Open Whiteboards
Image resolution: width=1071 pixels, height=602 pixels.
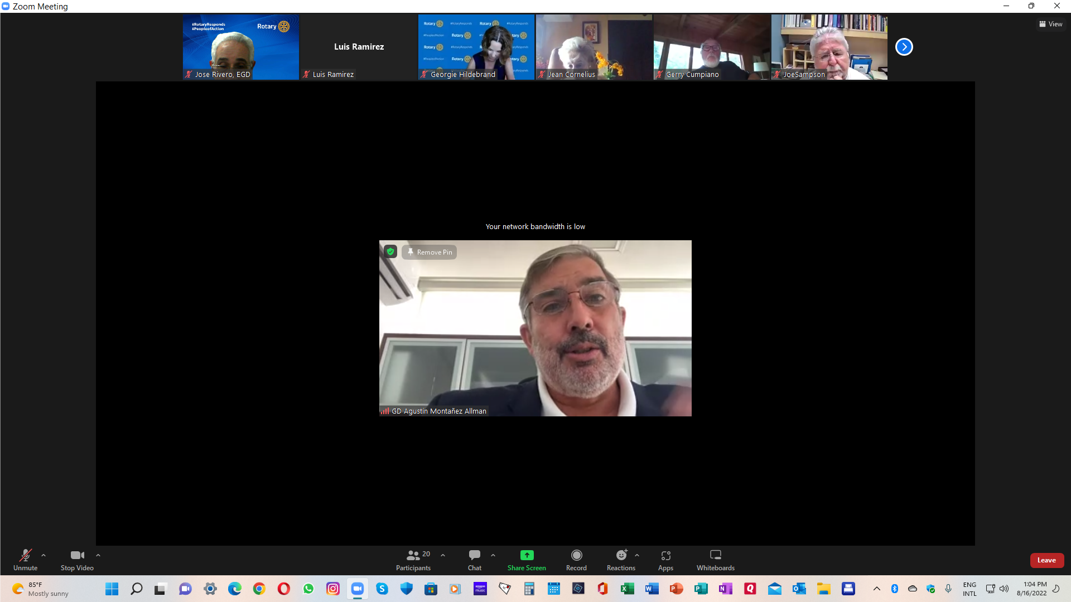click(715, 560)
